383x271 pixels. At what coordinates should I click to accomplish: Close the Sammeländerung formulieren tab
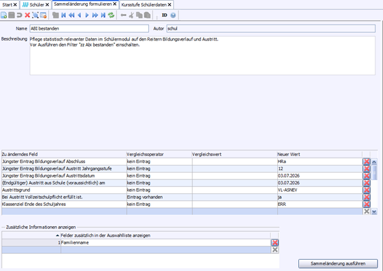115,4
